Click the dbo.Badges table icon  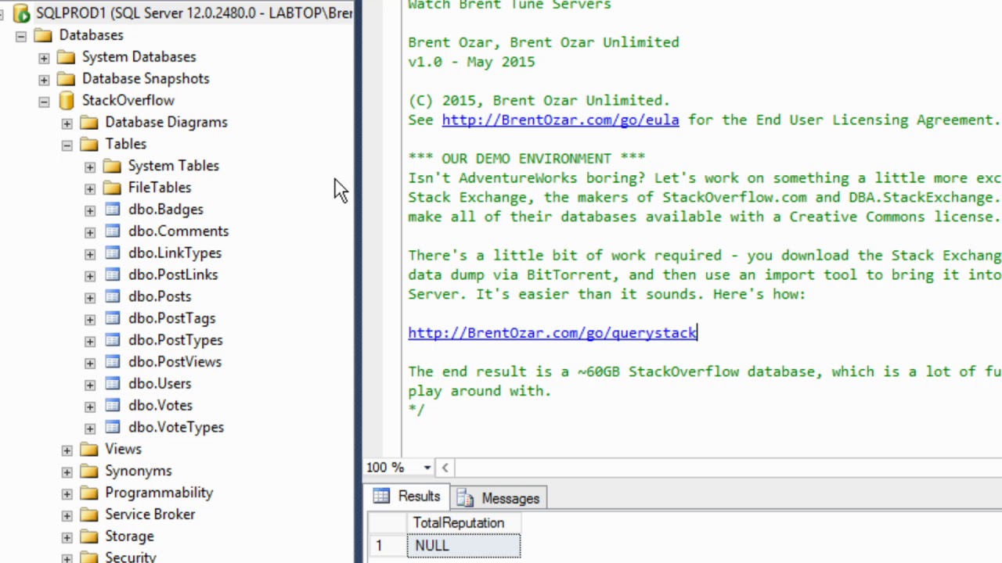click(113, 210)
